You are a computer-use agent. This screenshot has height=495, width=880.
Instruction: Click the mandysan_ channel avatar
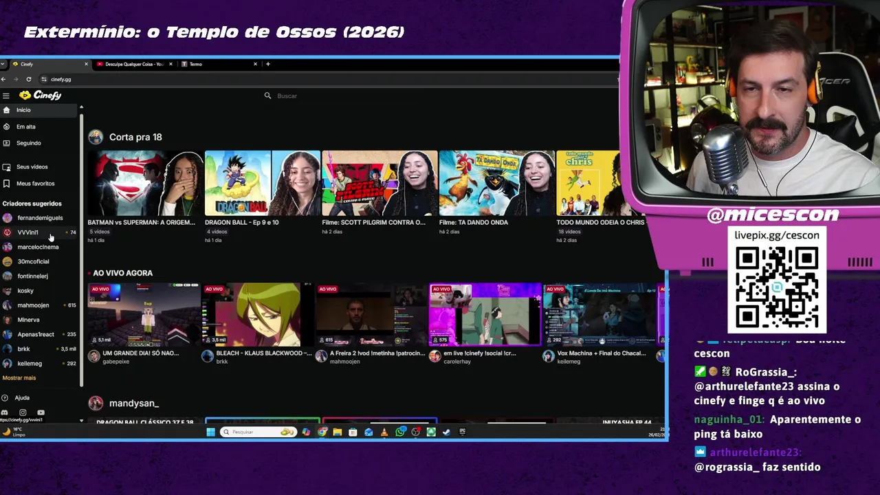tap(96, 403)
